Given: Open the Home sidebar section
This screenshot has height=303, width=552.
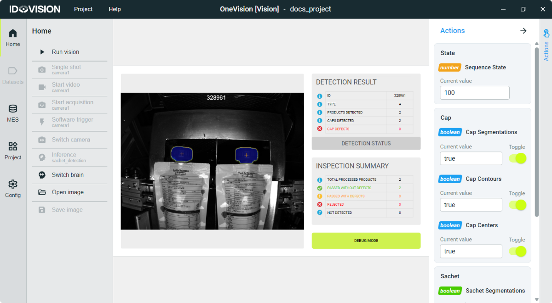Looking at the screenshot, I should (13, 37).
